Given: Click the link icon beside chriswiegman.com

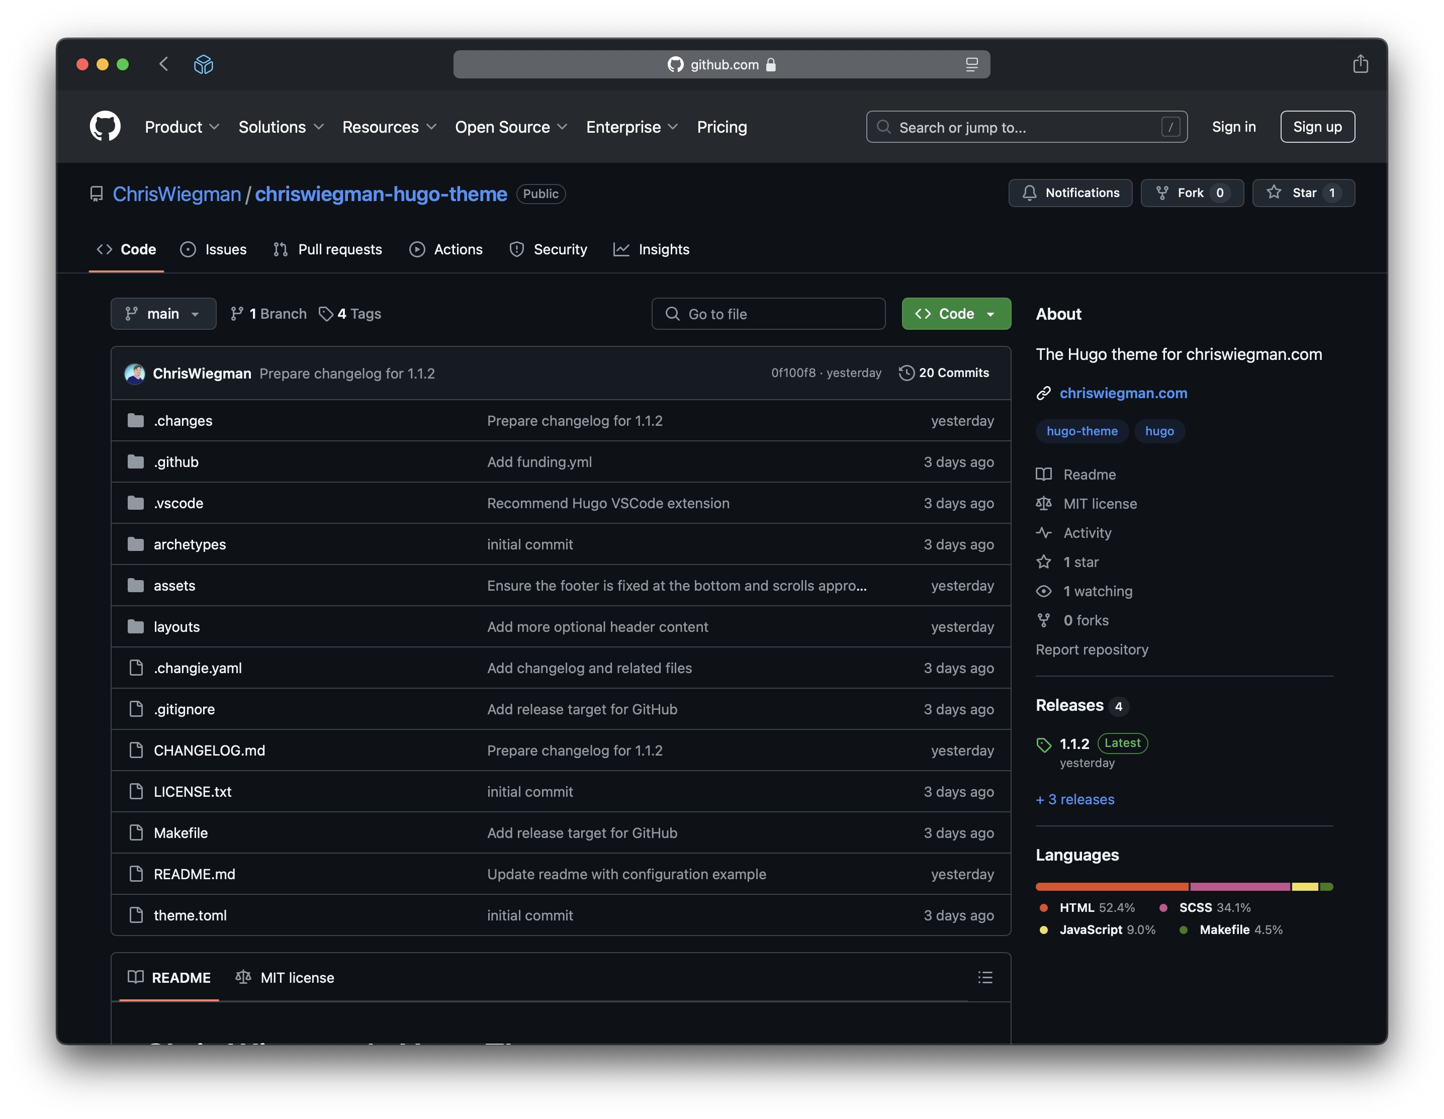Looking at the screenshot, I should point(1043,393).
